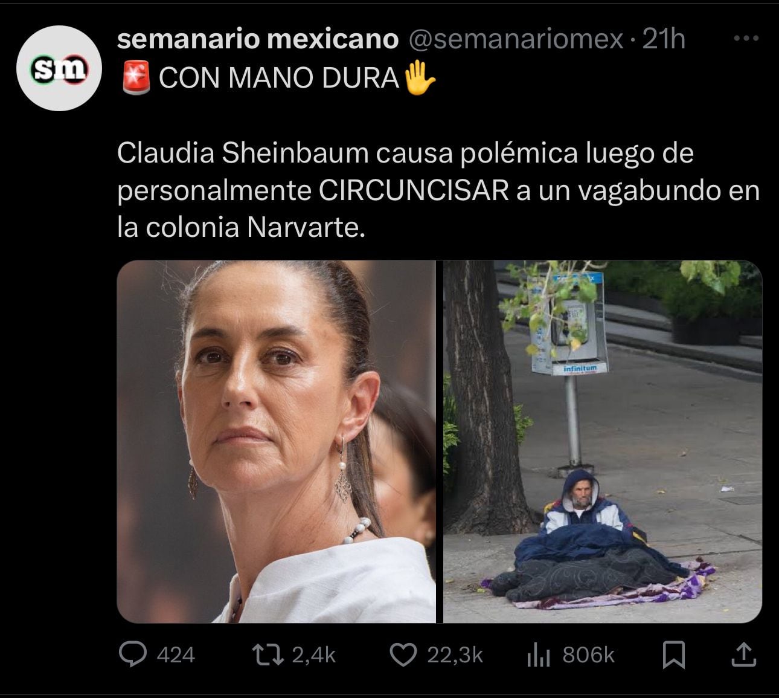This screenshot has height=698, width=779.
Task: Open the three-dot more options menu
Action: 746,38
